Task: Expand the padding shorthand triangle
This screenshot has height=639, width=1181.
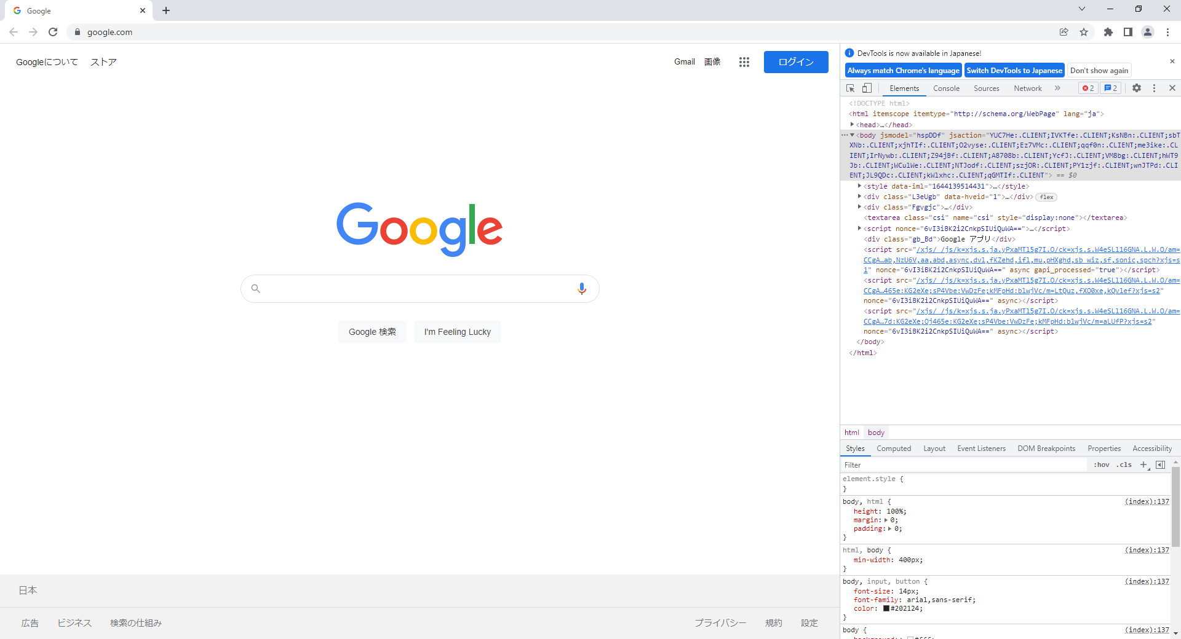Action: (890, 529)
